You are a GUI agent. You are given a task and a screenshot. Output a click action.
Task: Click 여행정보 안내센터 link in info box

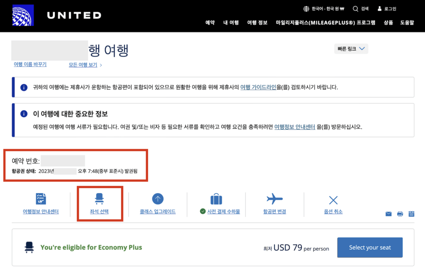pyautogui.click(x=295, y=127)
